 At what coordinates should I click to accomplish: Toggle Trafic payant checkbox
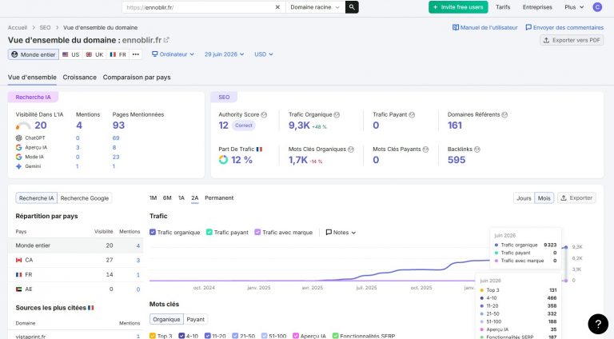click(x=209, y=232)
